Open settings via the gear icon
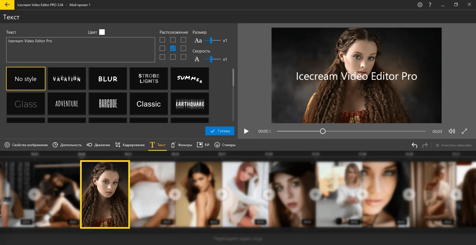 point(420,5)
